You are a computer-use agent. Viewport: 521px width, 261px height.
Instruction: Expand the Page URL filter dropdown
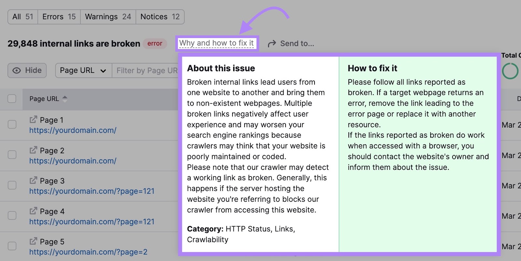[83, 71]
